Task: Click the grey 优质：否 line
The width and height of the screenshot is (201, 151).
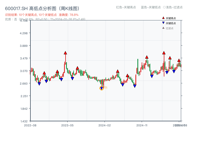Action: tap(45, 19)
